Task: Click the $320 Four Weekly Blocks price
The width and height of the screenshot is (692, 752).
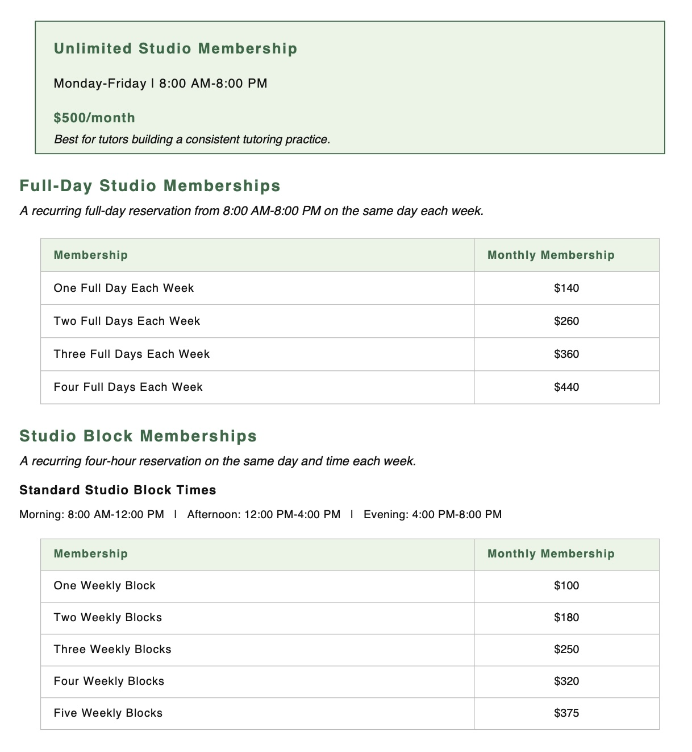Action: (566, 681)
